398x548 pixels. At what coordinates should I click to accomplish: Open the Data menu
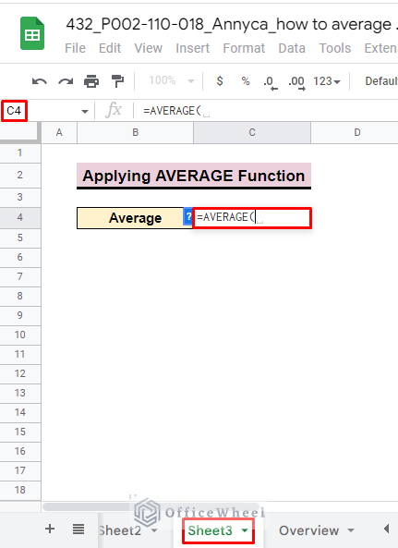coord(292,48)
